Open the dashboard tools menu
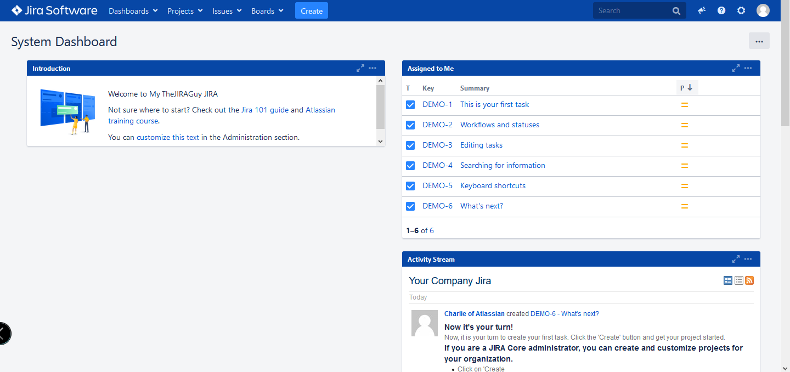 click(x=759, y=41)
